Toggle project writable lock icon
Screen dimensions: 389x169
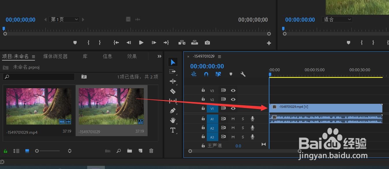click(x=5, y=151)
